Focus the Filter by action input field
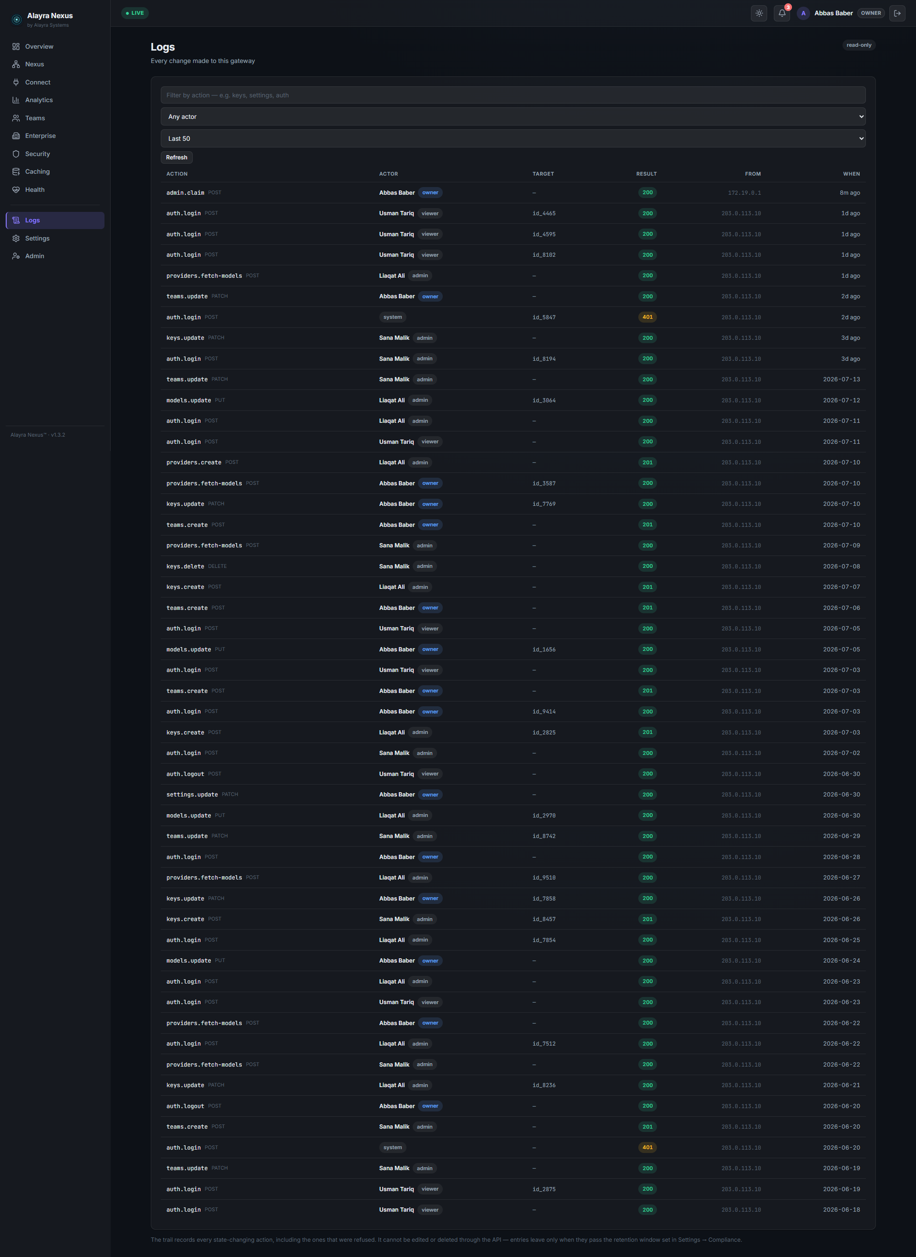The width and height of the screenshot is (916, 1257). click(x=513, y=95)
